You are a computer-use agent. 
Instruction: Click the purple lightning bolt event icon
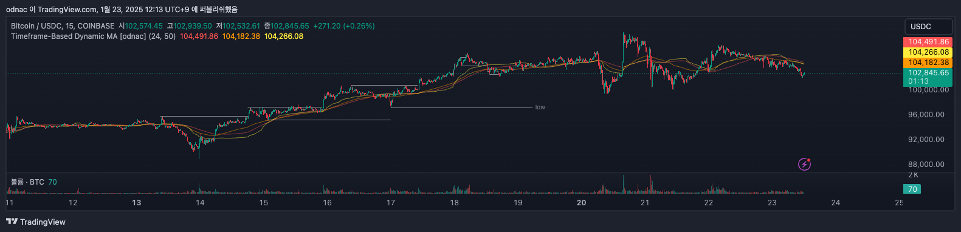coord(804,164)
